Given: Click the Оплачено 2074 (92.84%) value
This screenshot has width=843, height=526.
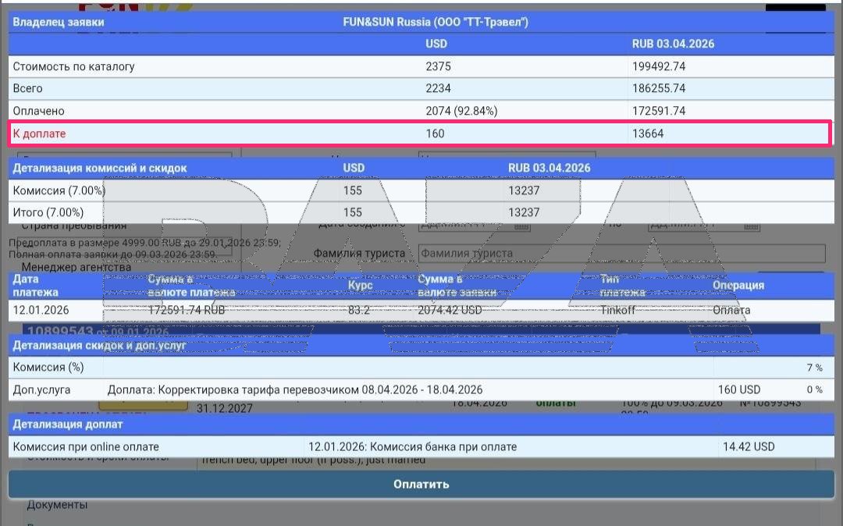Looking at the screenshot, I should pos(461,111).
